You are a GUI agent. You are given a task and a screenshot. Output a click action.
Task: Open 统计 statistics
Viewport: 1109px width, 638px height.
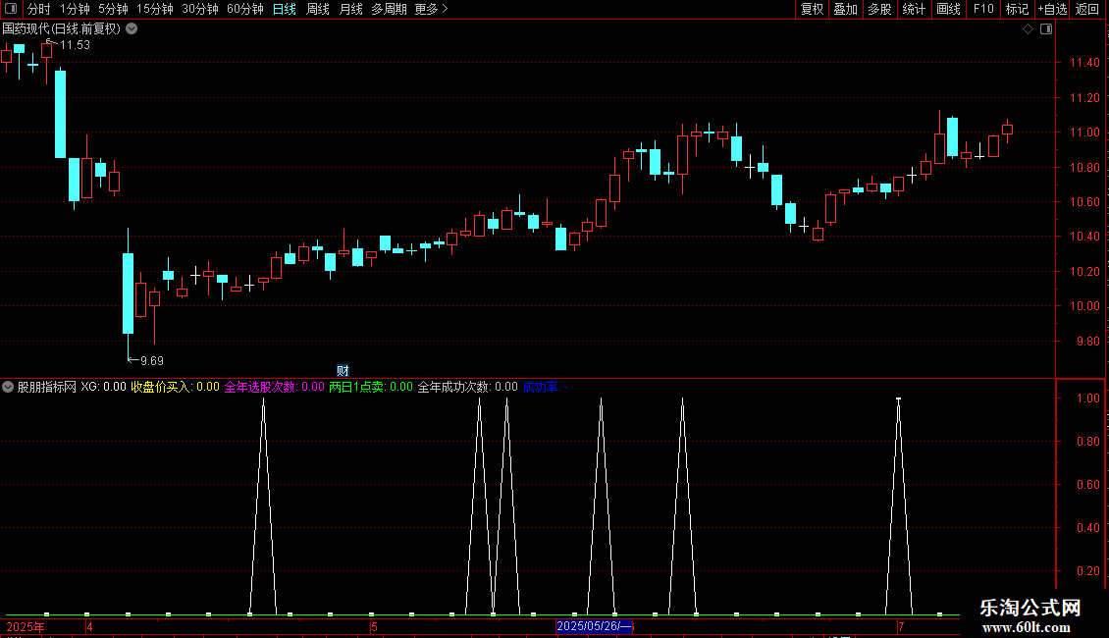pyautogui.click(x=914, y=9)
